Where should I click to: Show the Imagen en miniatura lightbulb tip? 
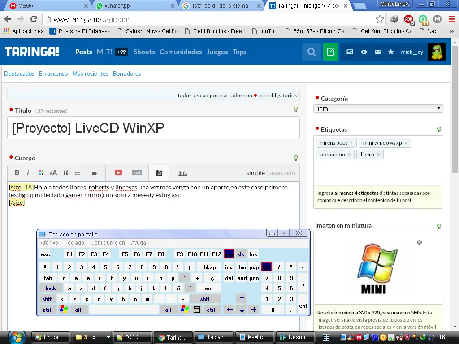coord(439,226)
